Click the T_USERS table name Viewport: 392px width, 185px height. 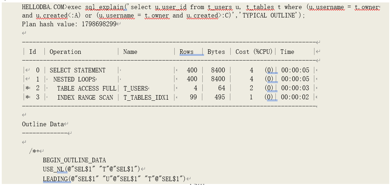click(136, 88)
